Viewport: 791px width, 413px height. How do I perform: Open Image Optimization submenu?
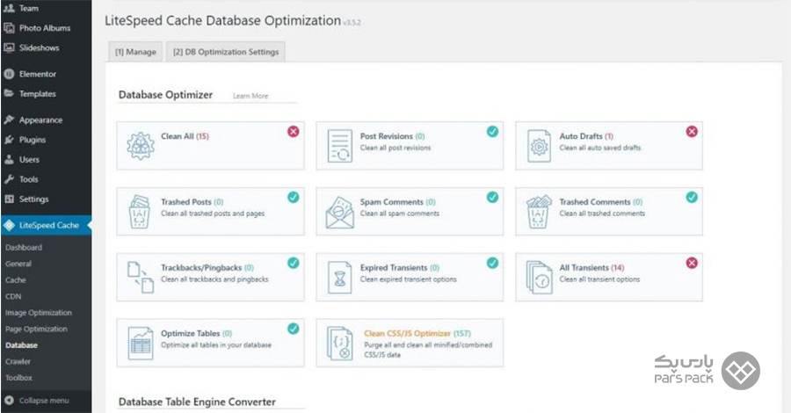[39, 313]
